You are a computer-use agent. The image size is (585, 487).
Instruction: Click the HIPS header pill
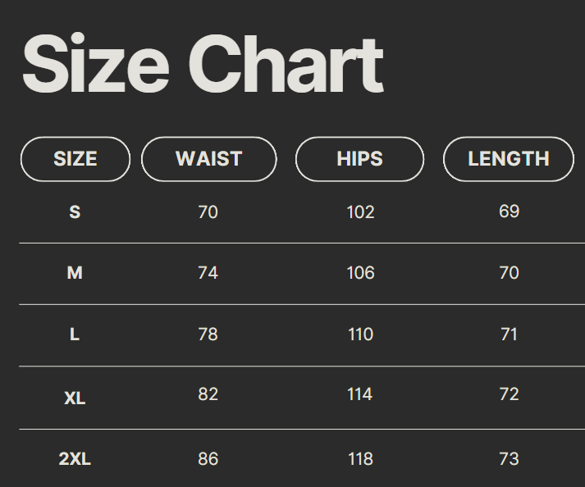[359, 159]
